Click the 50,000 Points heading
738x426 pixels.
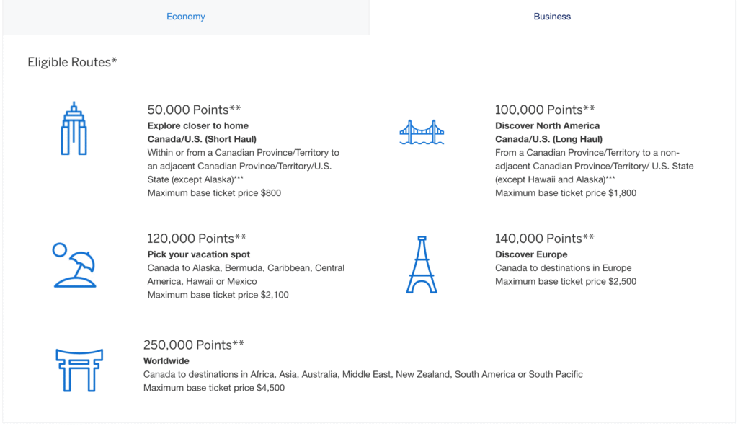(x=193, y=110)
